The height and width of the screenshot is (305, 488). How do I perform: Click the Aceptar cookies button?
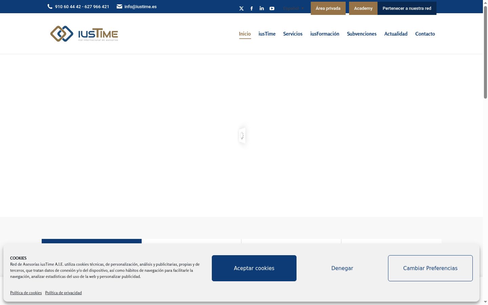pyautogui.click(x=254, y=268)
